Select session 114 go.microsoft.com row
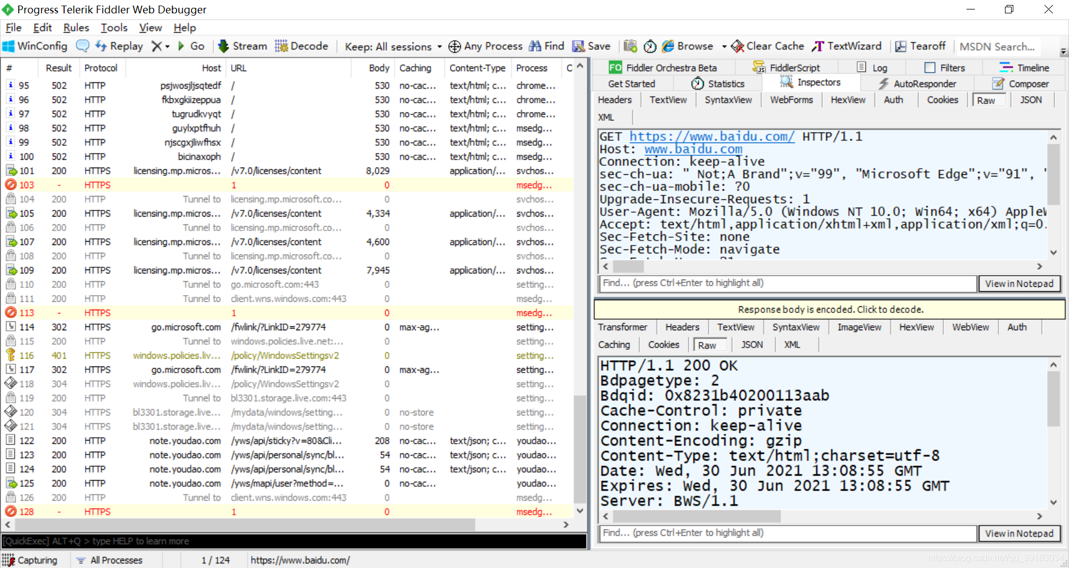 pos(287,327)
